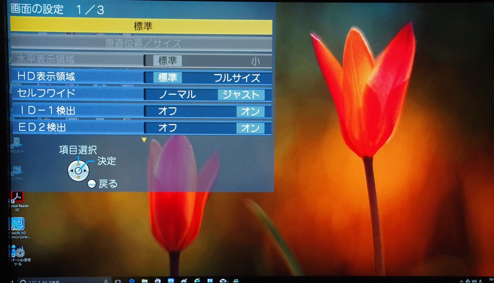This screenshot has width=494, height=283.
Task: Click the Windows taskbar search box
Action: pyautogui.click(x=64, y=281)
